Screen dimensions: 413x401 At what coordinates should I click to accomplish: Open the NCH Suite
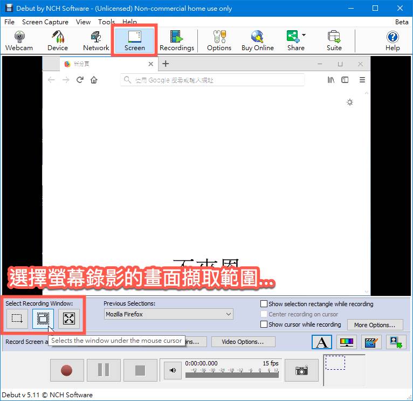[334, 40]
